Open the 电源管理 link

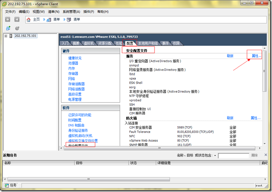[75, 100]
